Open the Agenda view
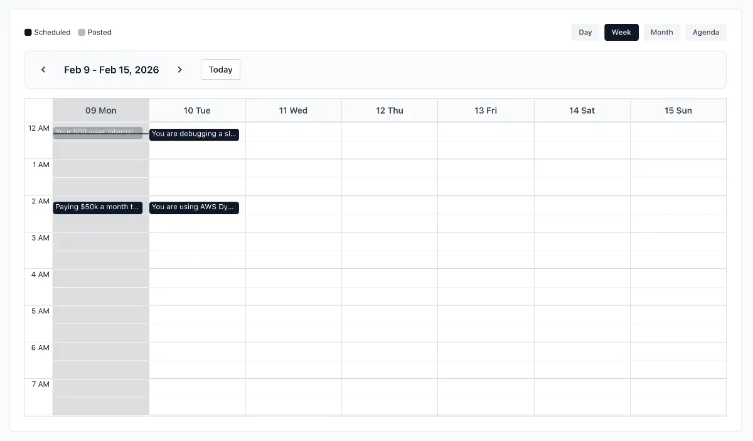Image resolution: width=753 pixels, height=441 pixels. 705,32
